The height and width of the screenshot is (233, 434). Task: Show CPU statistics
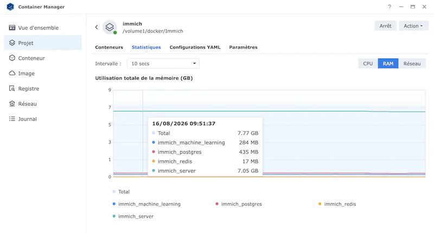368,63
